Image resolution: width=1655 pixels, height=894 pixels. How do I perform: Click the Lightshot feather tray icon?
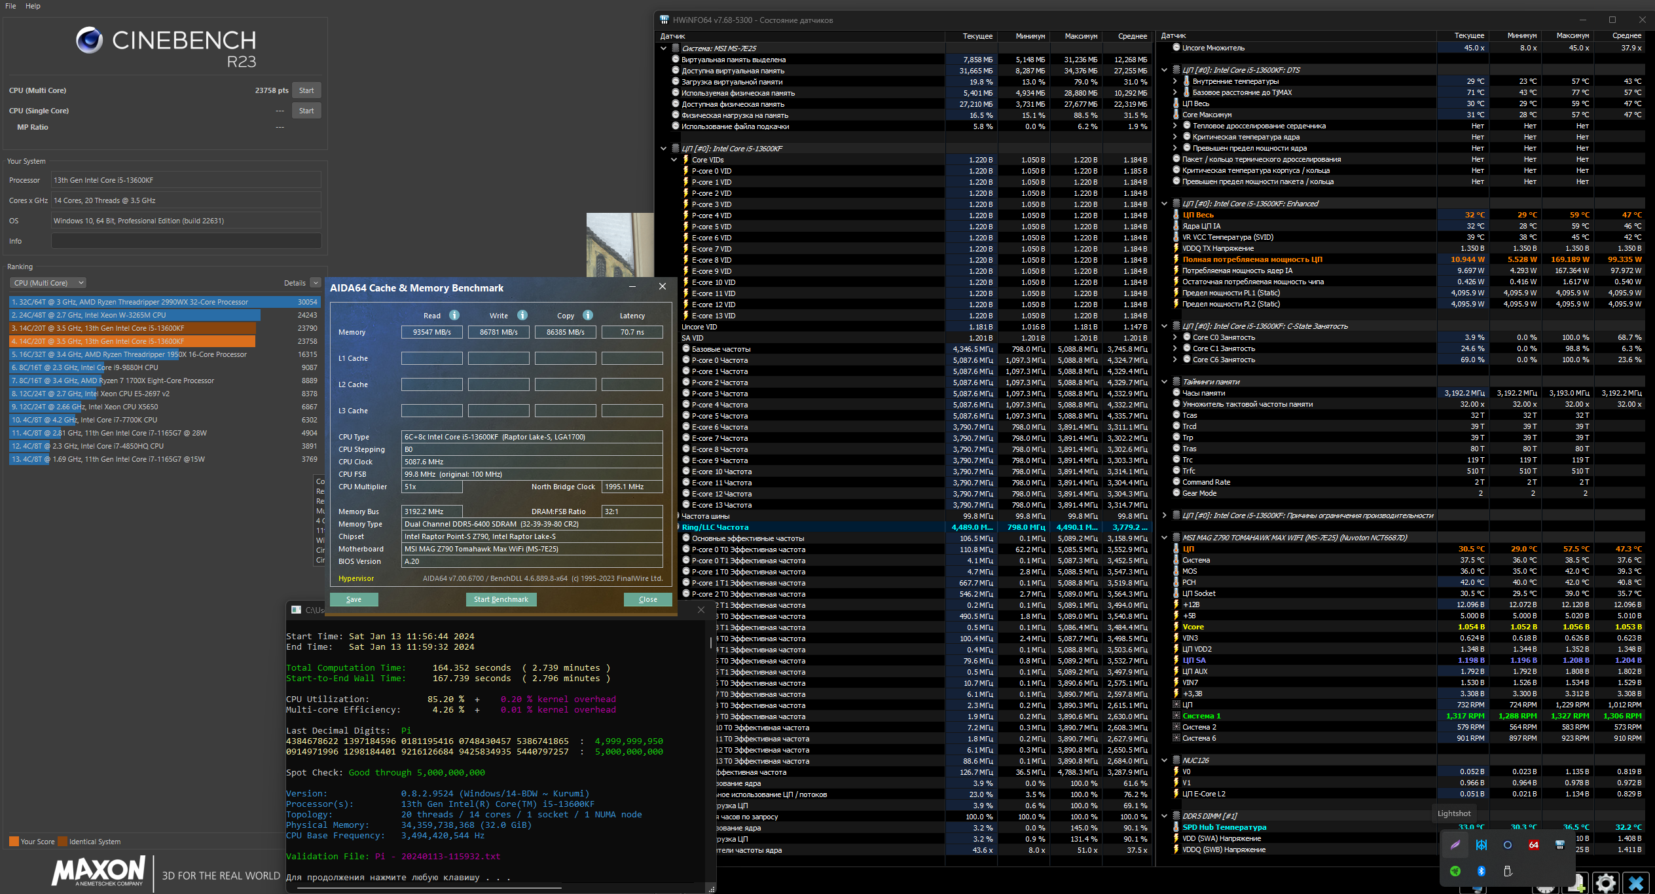(1455, 845)
